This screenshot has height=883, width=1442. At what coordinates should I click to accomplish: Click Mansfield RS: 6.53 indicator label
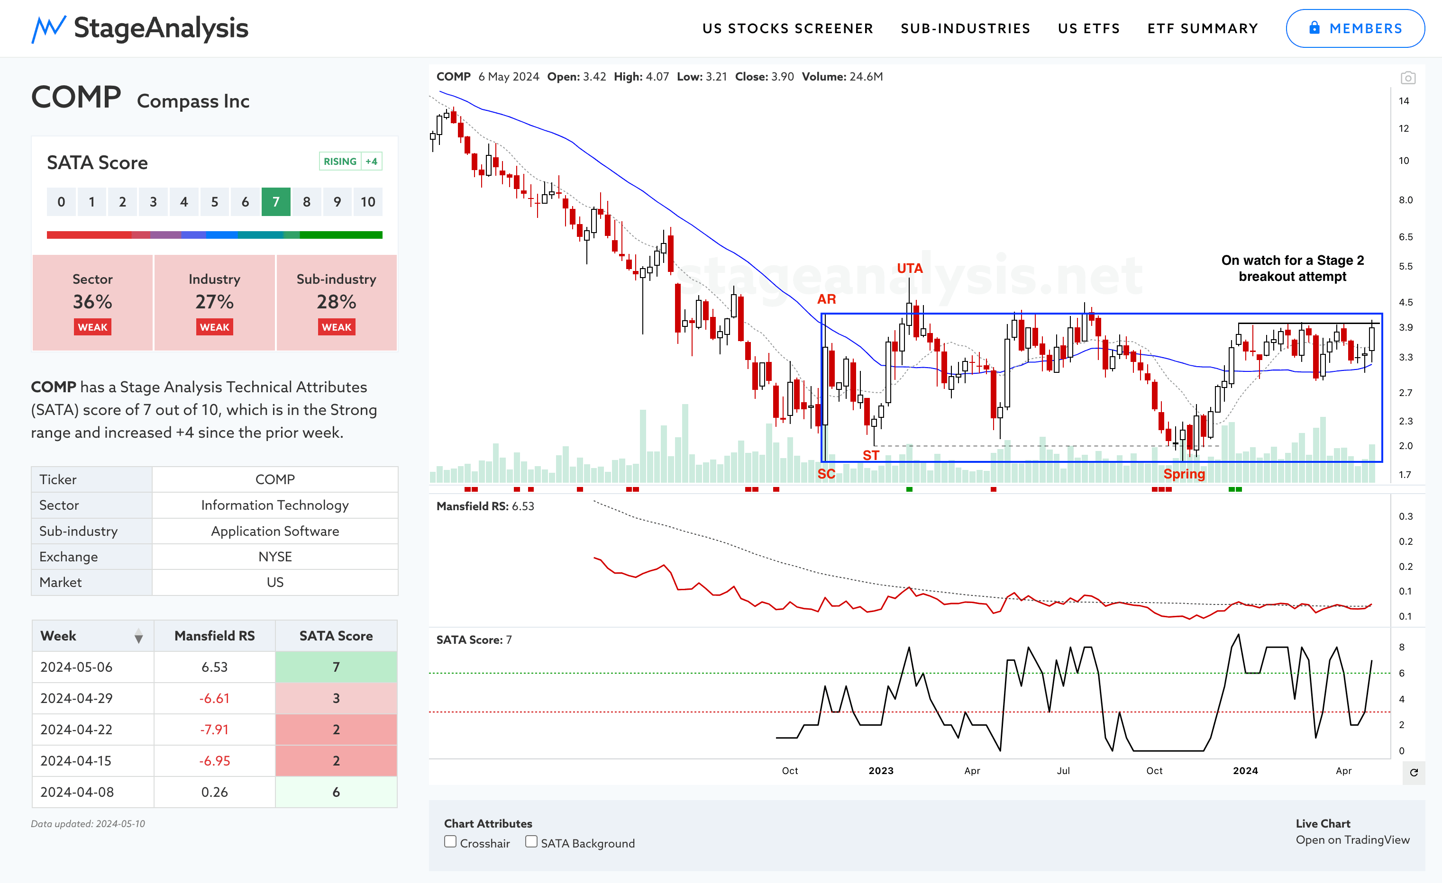click(485, 506)
